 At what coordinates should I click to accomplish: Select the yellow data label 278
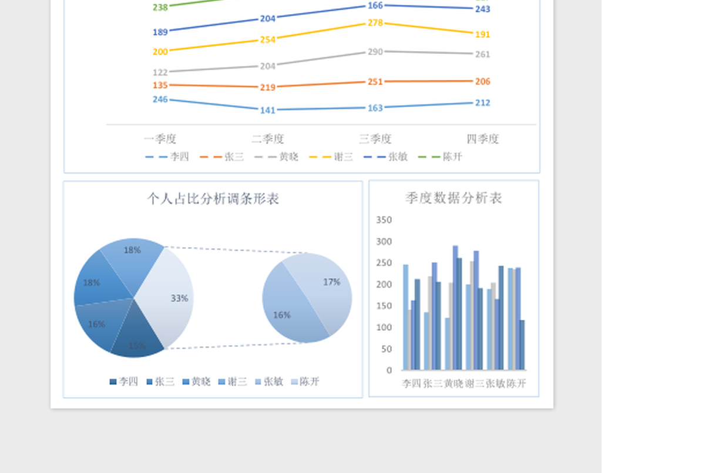pyautogui.click(x=375, y=22)
